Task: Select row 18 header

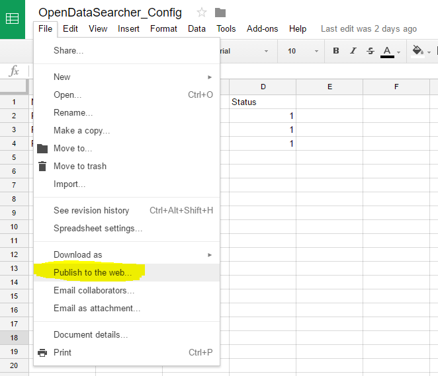Action: coord(14,338)
